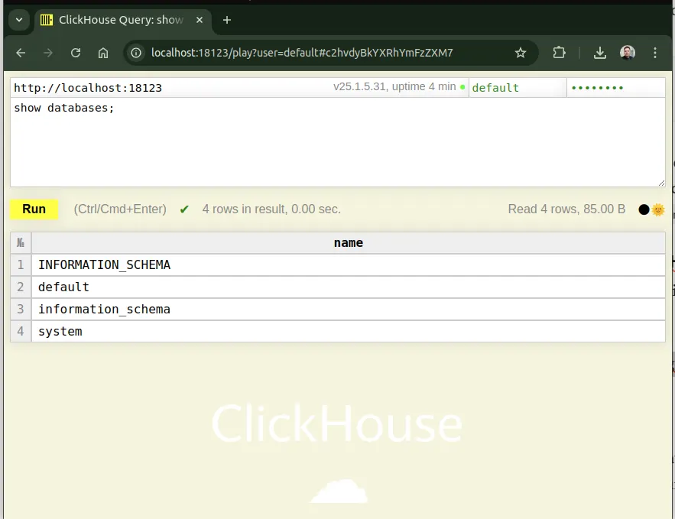675x519 pixels.
Task: Switch to light theme sun icon
Action: click(657, 209)
